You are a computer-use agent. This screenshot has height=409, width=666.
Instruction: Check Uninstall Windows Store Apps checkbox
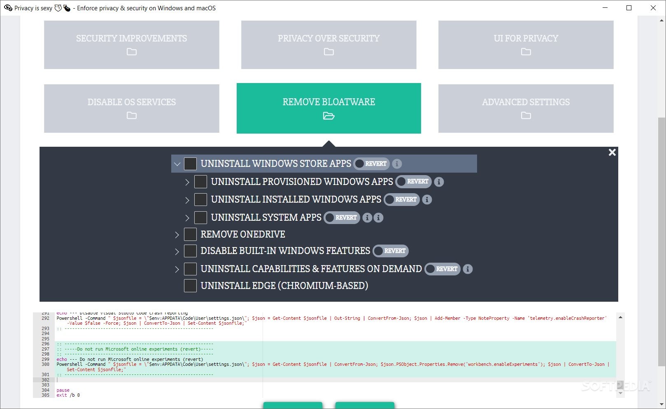pyautogui.click(x=190, y=164)
